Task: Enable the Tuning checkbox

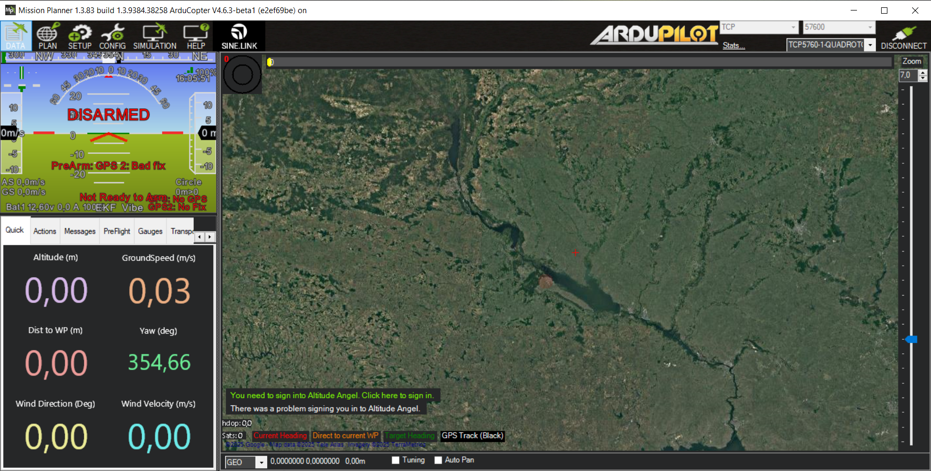Action: point(396,460)
